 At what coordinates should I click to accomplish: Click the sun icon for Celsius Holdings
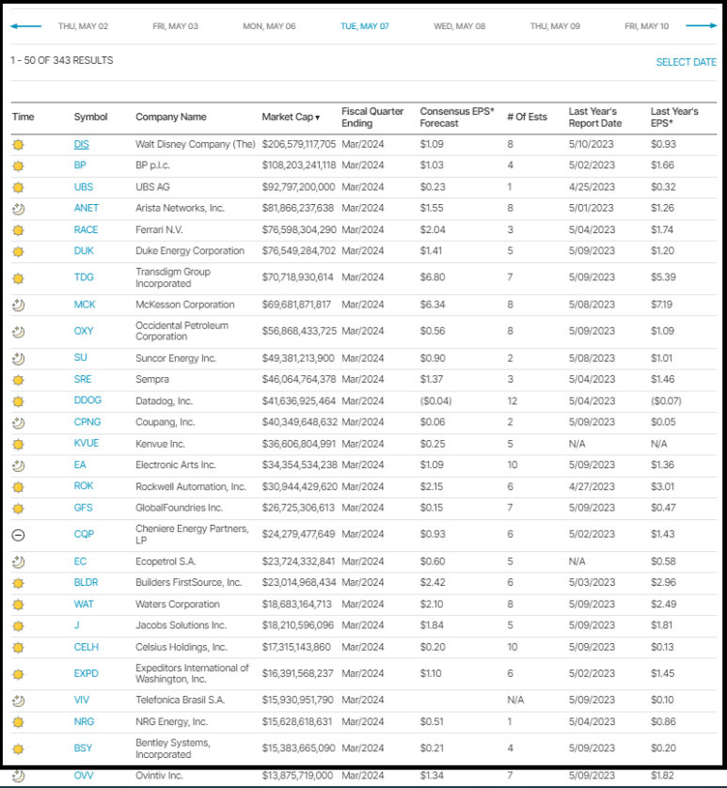[18, 648]
